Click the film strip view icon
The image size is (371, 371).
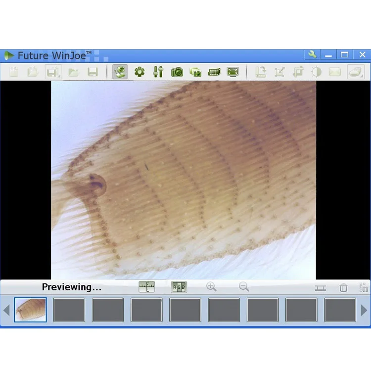pyautogui.click(x=321, y=288)
